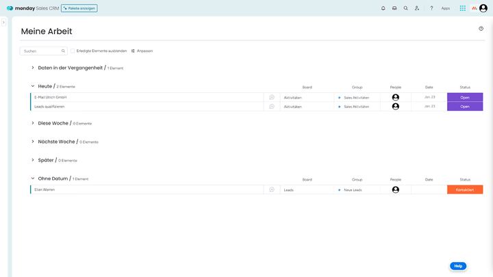Click the Pakete anzeigen button
This screenshot has height=277, width=493.
(x=79, y=8)
